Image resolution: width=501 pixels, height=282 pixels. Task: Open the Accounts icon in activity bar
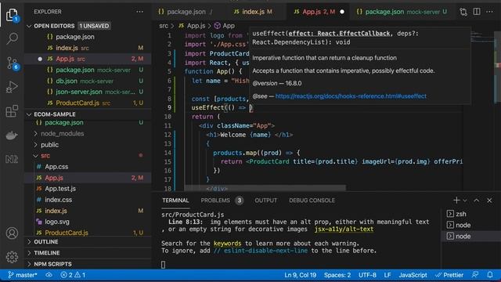pos(12,233)
